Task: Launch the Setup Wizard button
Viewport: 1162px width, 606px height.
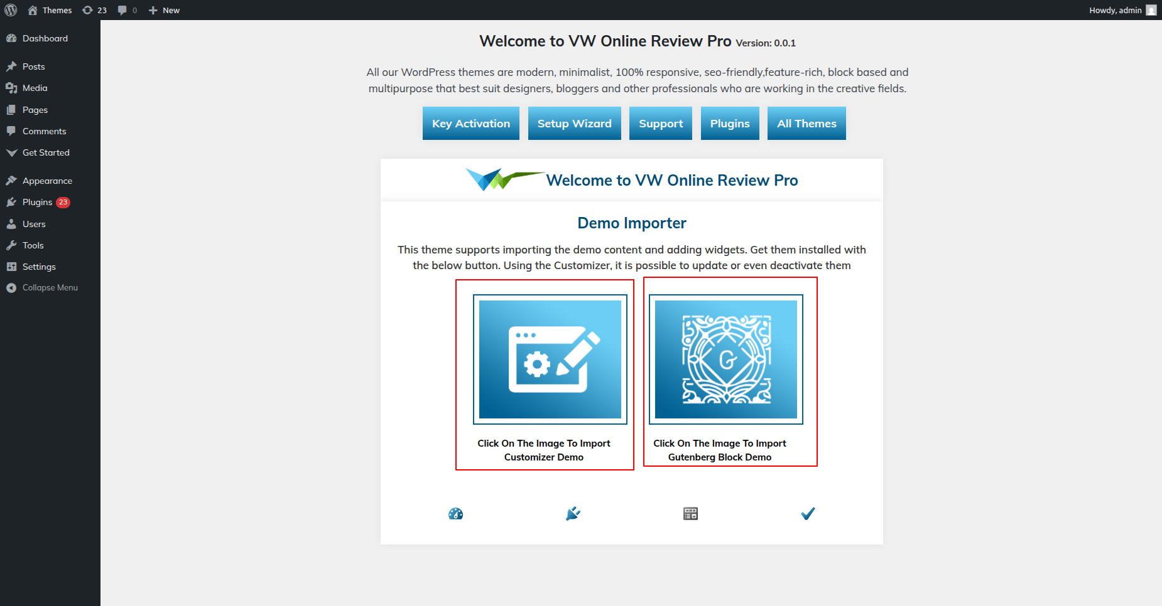Action: pos(574,124)
